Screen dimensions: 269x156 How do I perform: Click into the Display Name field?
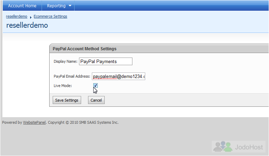click(106, 61)
